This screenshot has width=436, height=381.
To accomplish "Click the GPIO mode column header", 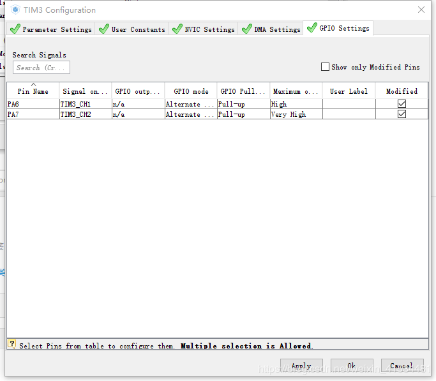I will pyautogui.click(x=191, y=91).
